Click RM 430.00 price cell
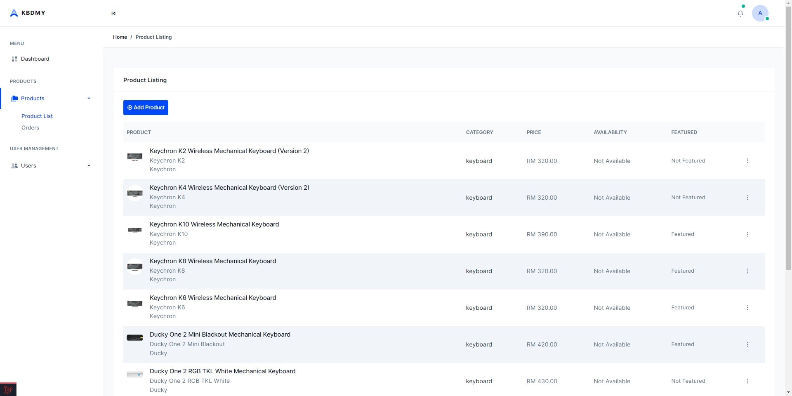This screenshot has width=792, height=396. (542, 381)
